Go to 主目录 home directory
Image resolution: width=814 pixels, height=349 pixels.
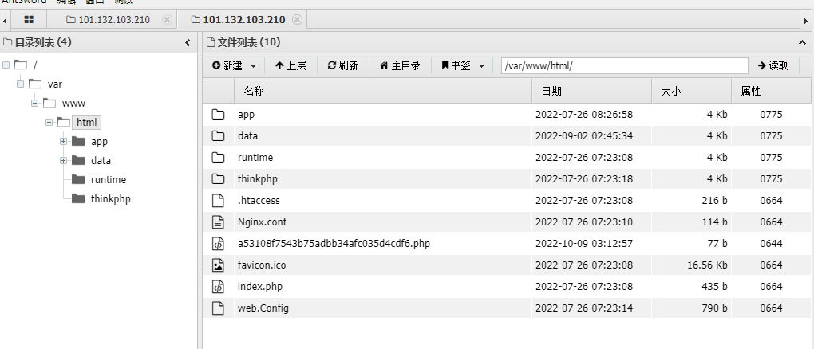(400, 65)
